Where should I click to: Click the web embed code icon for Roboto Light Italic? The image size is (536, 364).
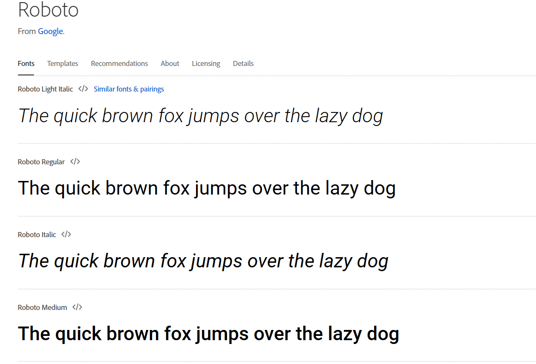(x=83, y=89)
